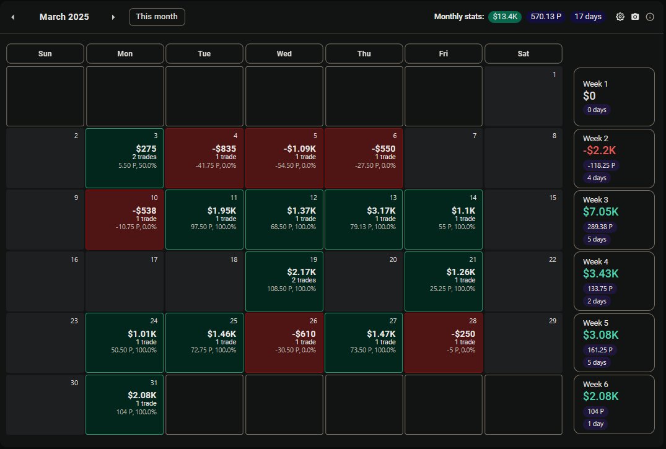Select empty day 18 cell
Screen dimensions: 666x449
click(x=204, y=281)
